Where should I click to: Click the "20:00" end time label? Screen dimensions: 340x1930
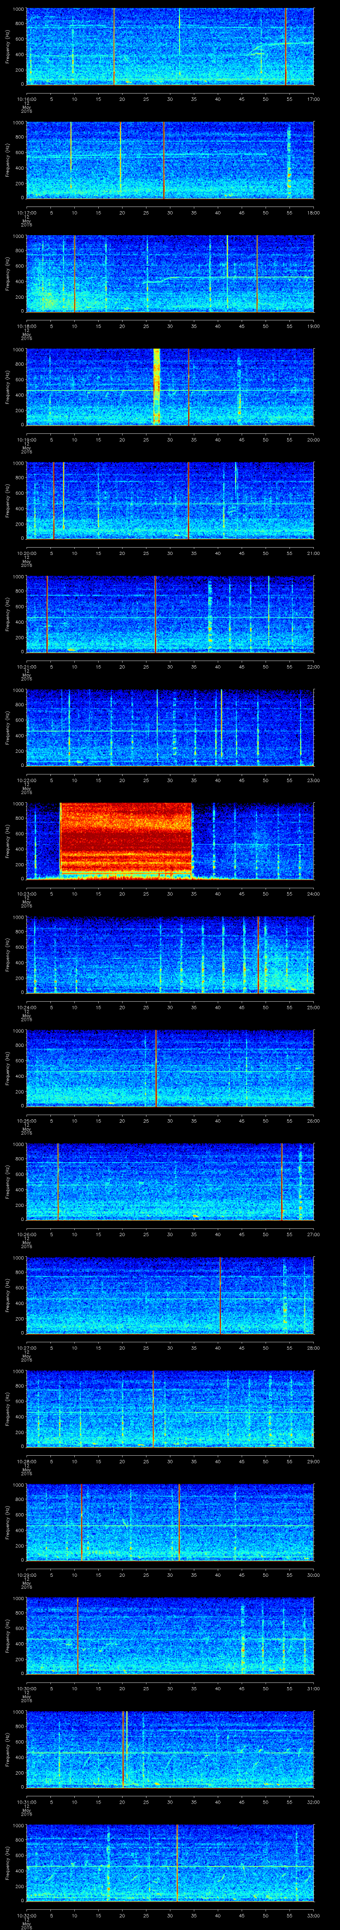pyautogui.click(x=313, y=439)
